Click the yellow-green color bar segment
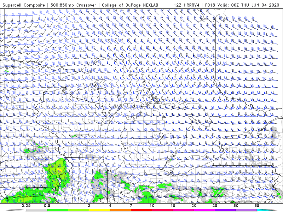The width and height of the screenshot is (283, 212). 79,210
